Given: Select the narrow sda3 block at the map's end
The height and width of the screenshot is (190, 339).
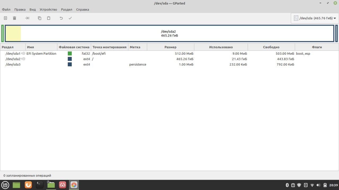Looking at the screenshot, I should 336,33.
